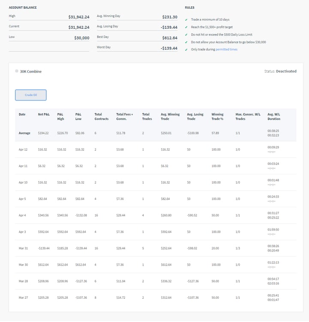Screen dimensions: 309x322
Task: Click checkmark beside Account Balance below $30,000 rule
Action: pos(186,42)
